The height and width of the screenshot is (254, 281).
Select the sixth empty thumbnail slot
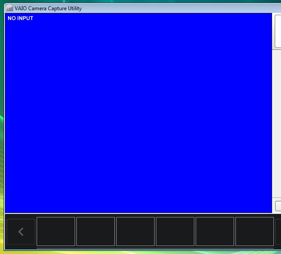255,231
